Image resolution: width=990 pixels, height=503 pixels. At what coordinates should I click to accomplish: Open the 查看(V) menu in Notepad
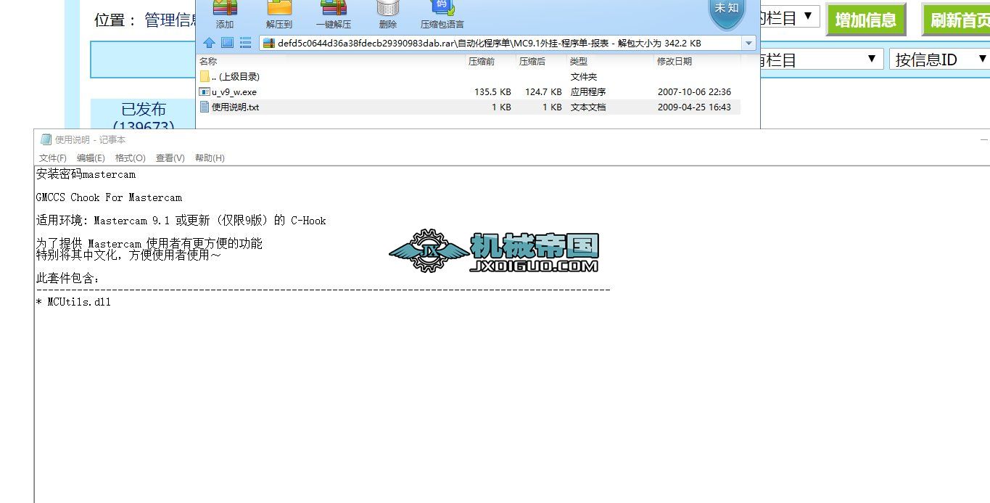pos(170,158)
